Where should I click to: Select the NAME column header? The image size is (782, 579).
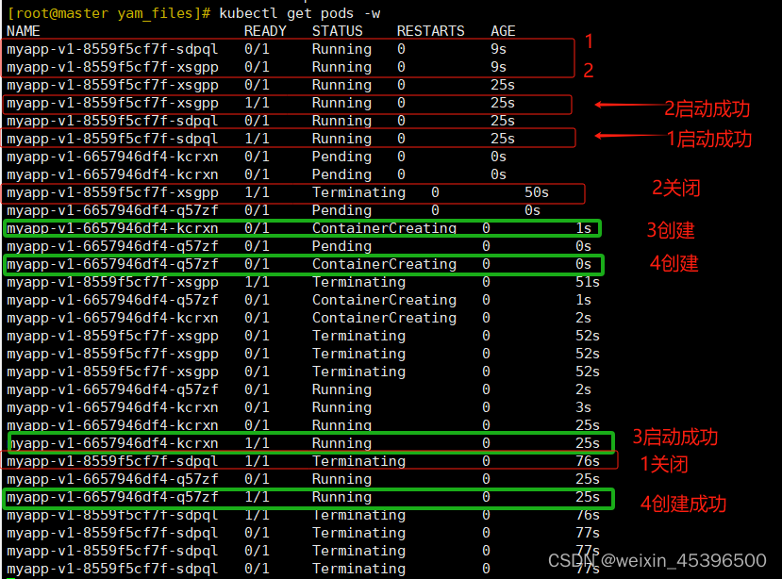[x=22, y=30]
